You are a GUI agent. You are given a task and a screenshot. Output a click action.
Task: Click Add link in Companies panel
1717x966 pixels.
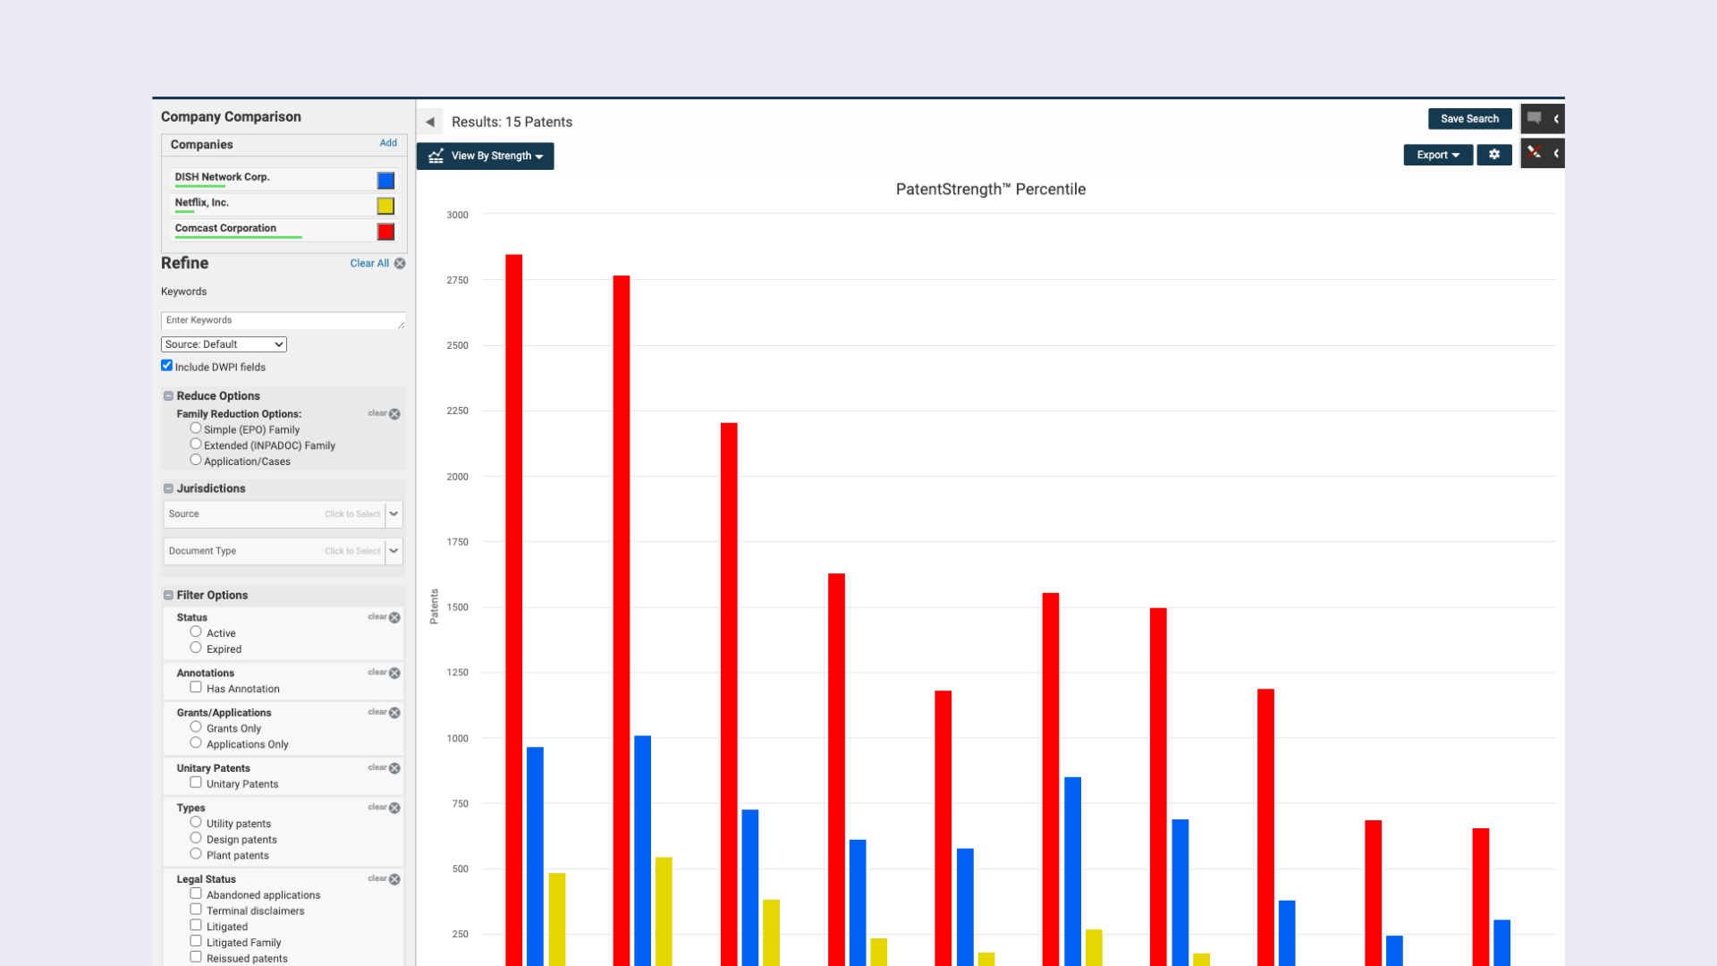tap(388, 143)
